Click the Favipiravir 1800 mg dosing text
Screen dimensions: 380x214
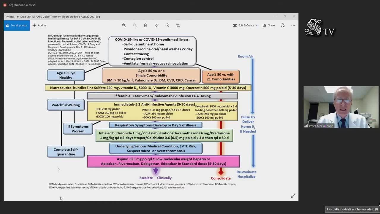[x=216, y=112]
